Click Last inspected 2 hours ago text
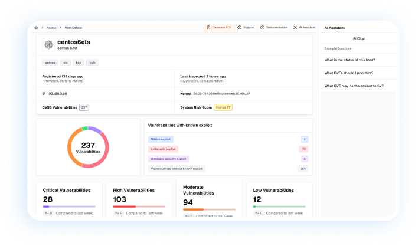The width and height of the screenshot is (418, 246). point(203,76)
